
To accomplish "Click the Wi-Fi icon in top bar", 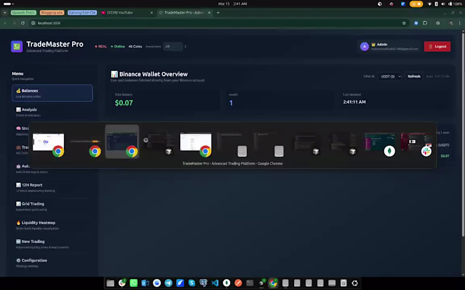I will (430, 4).
